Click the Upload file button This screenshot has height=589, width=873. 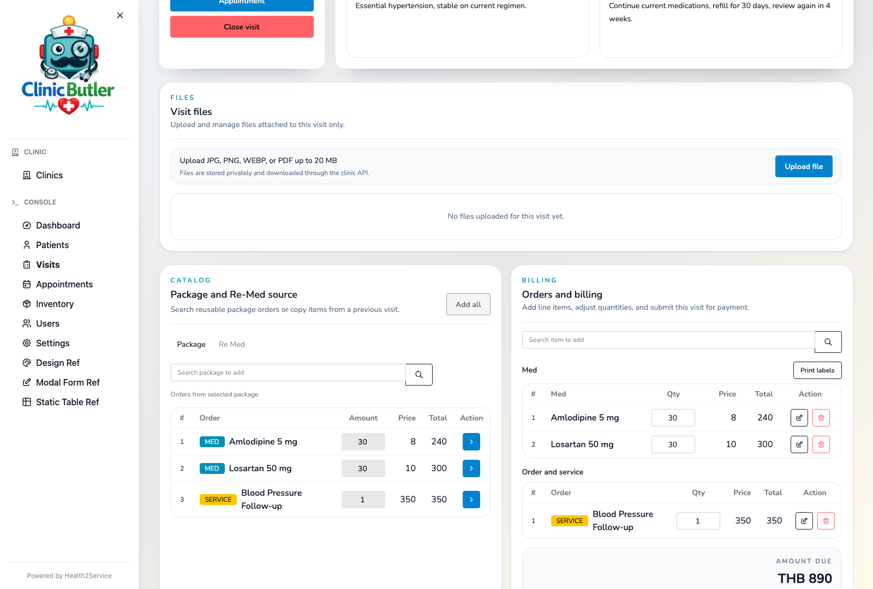(x=804, y=166)
